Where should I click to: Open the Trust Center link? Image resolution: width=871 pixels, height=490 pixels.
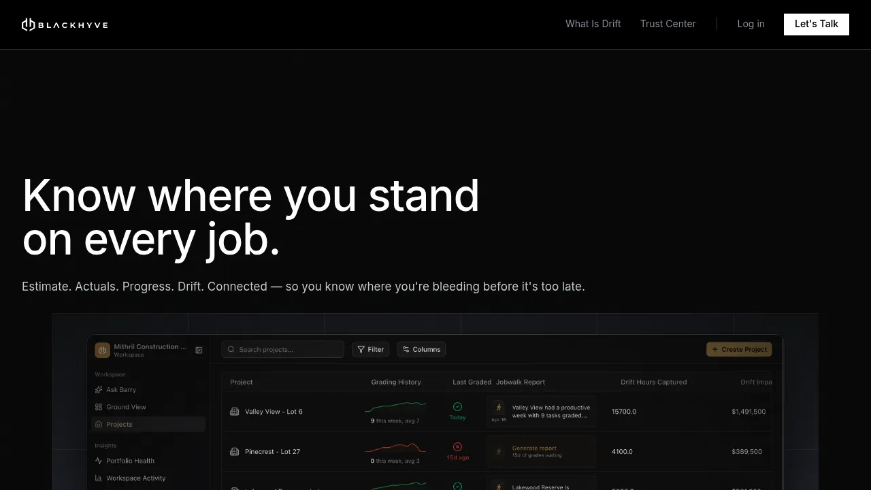[668, 24]
